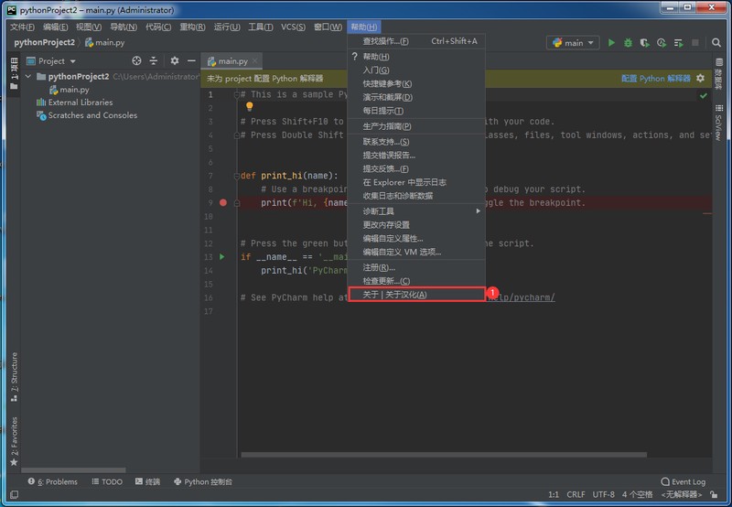Open Project panel settings gear
The height and width of the screenshot is (507, 732).
(x=175, y=61)
